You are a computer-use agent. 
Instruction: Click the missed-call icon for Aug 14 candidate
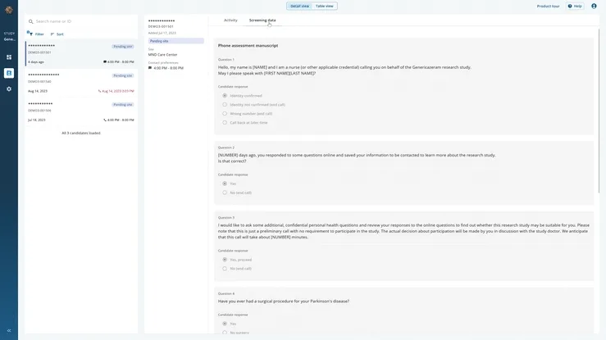[x=99, y=91]
